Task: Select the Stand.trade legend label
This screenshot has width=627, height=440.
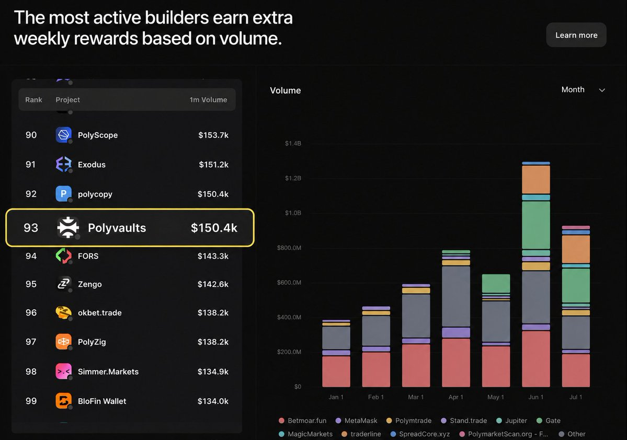Action: tap(468, 421)
